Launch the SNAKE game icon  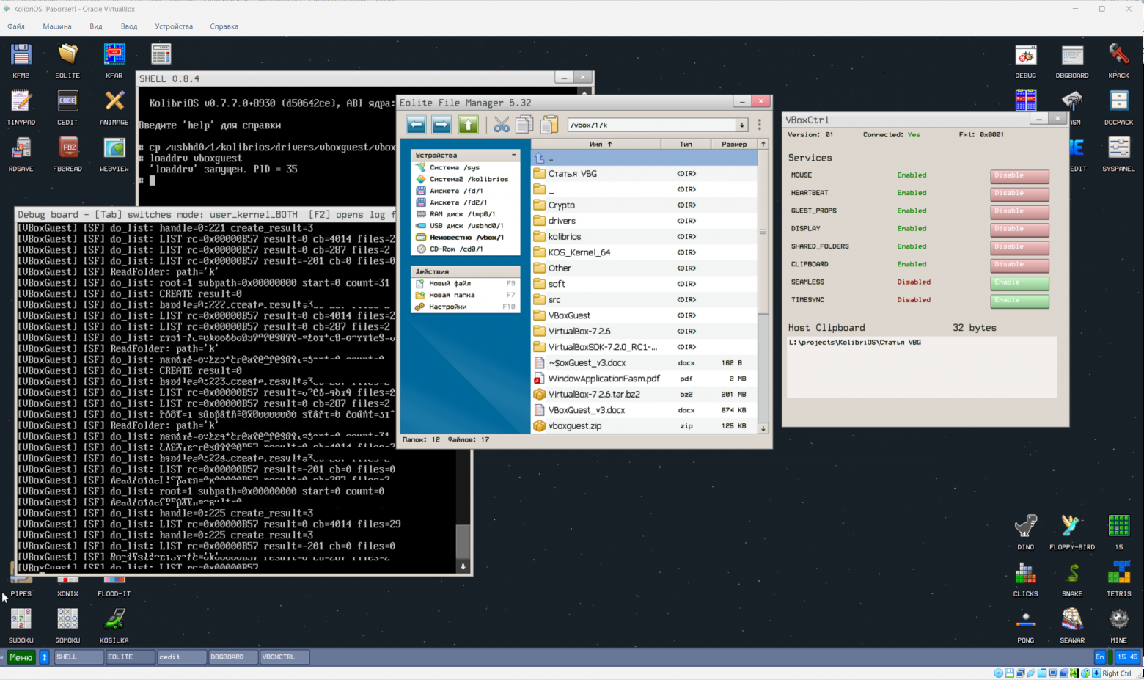click(1072, 579)
